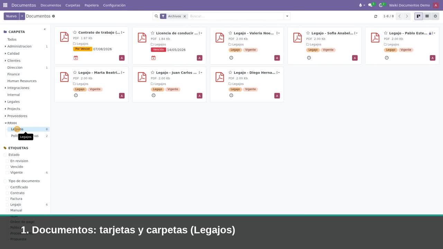Click the PDF icon of Legajo - Marta Beatriz

[x=64, y=77]
